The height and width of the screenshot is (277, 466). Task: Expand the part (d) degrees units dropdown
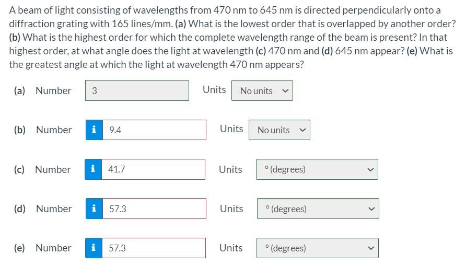click(318, 209)
